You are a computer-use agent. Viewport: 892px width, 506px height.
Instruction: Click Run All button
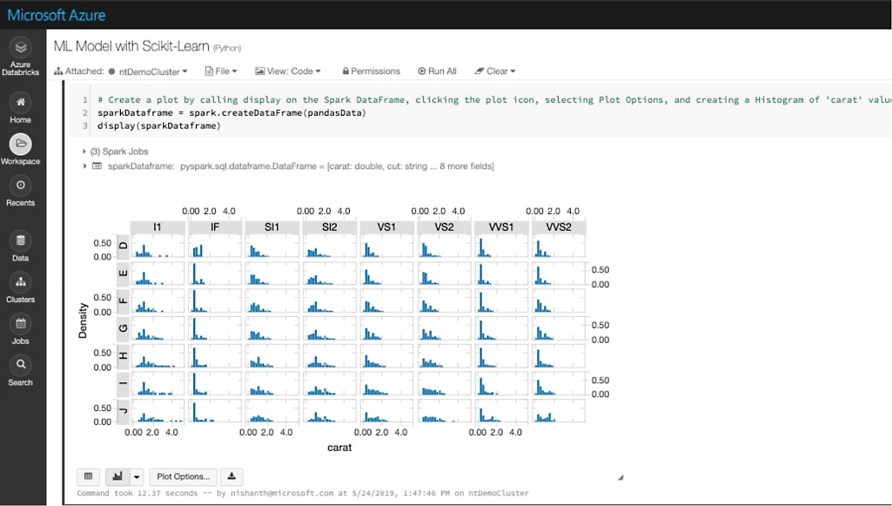pyautogui.click(x=437, y=71)
